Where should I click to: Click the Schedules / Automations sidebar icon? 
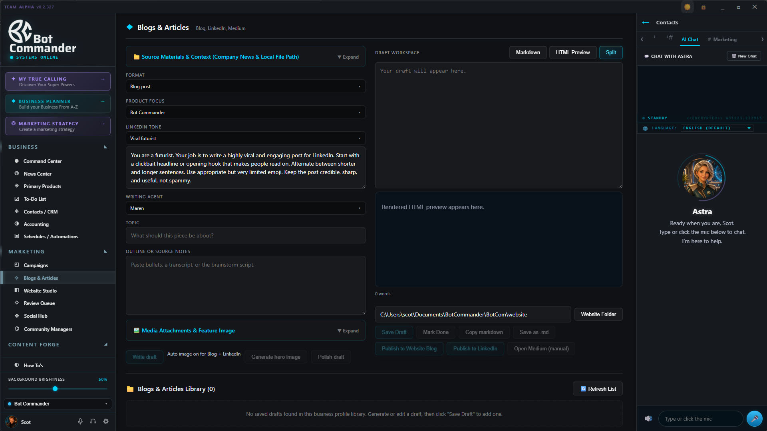17,236
